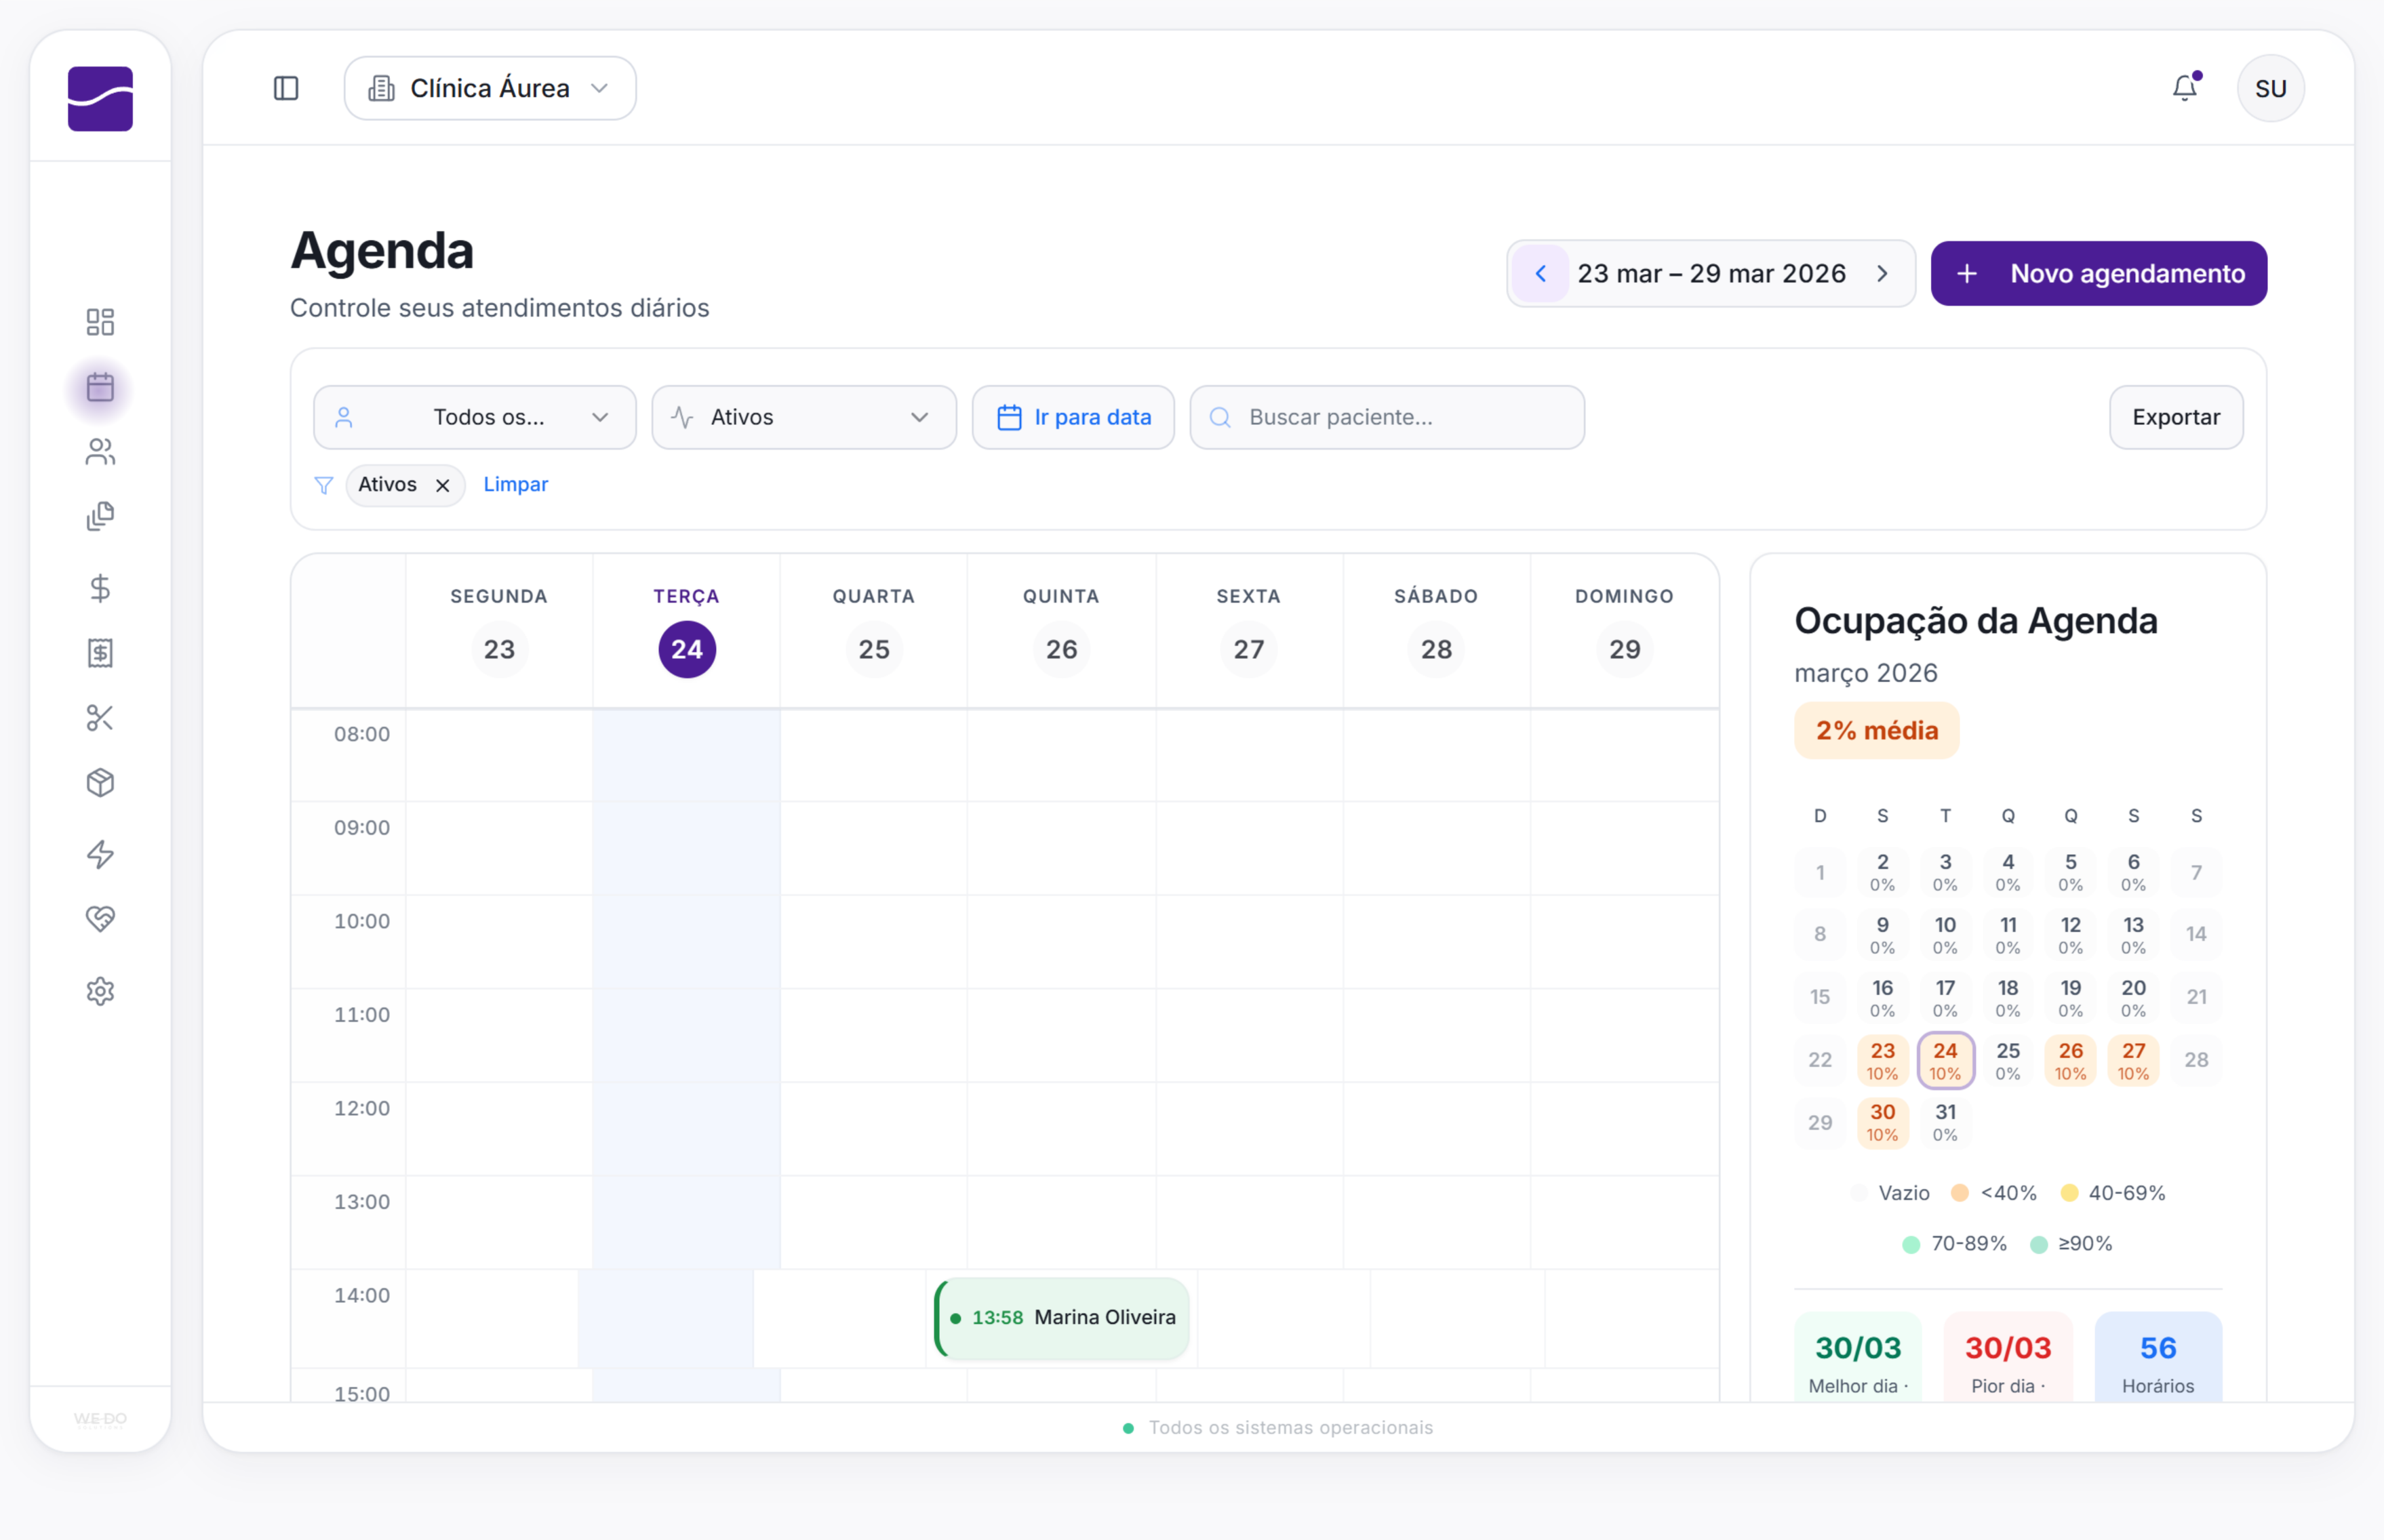Click Ir para data button

(1073, 417)
